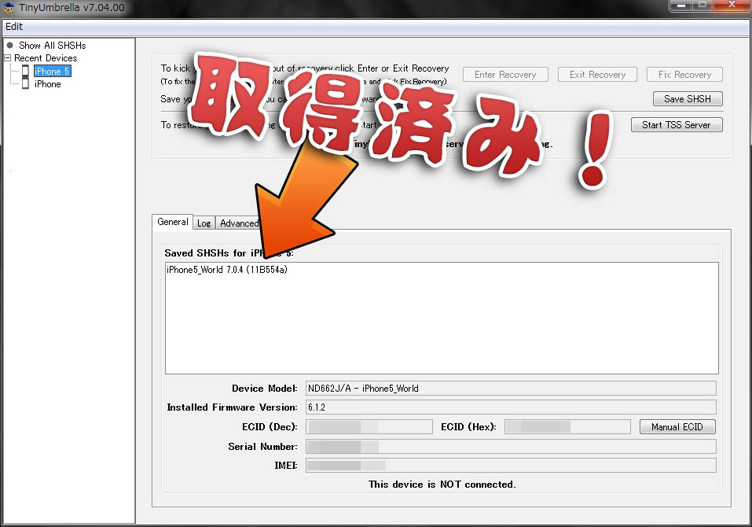Click the Device Model field
The image size is (752, 527).
click(x=511, y=389)
